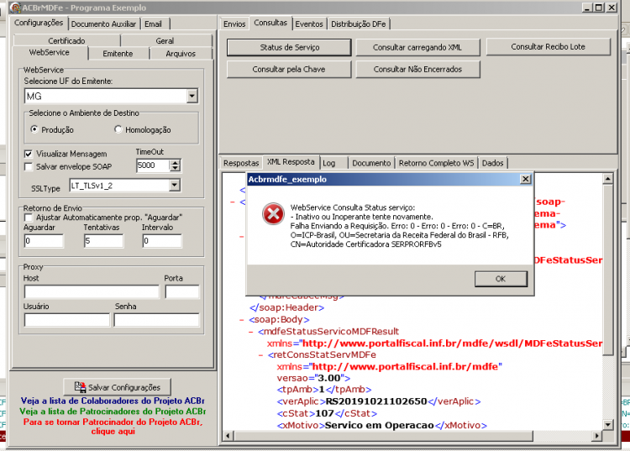Switch to the Geral tab
This screenshot has height=451, width=630.
click(165, 40)
